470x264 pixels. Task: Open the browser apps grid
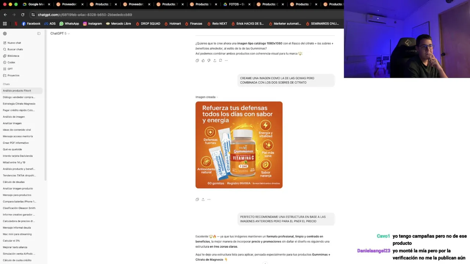pos(5,23)
